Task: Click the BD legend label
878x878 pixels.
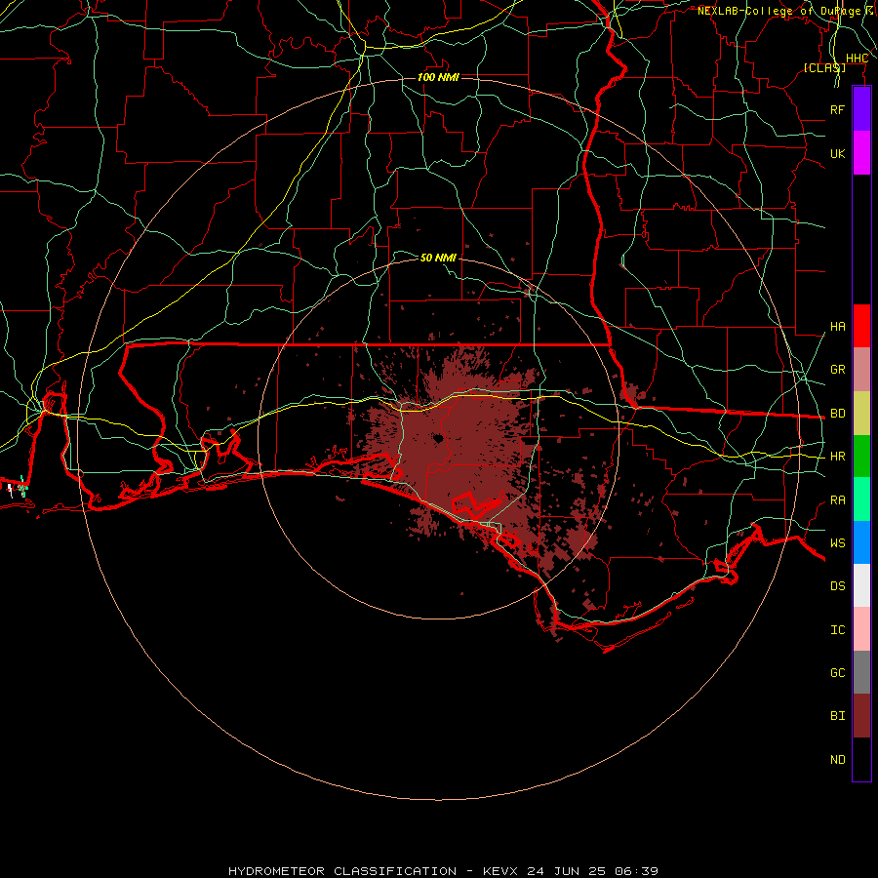Action: click(x=837, y=414)
